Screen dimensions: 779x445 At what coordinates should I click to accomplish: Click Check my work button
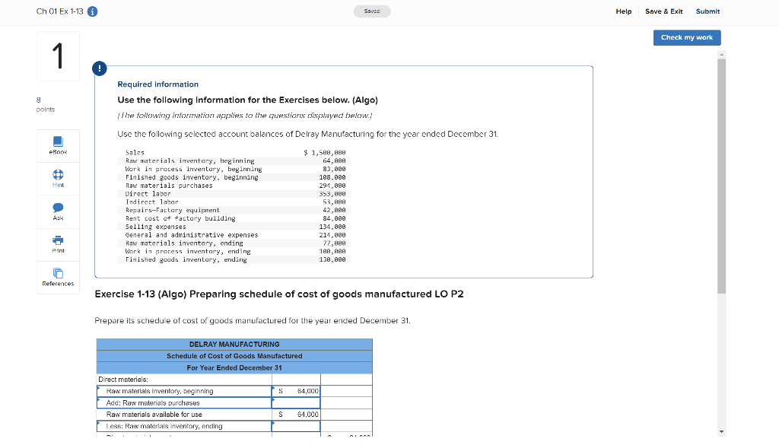click(x=687, y=38)
